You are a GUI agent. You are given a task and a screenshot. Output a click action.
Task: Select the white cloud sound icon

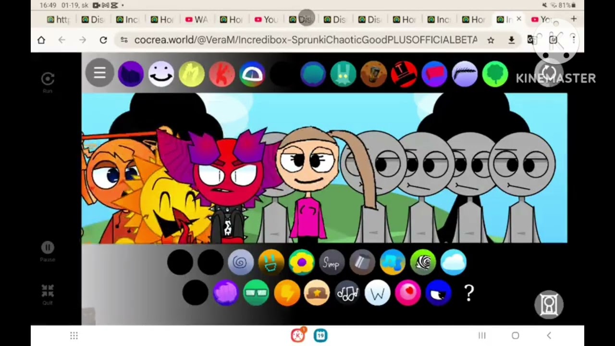click(453, 262)
